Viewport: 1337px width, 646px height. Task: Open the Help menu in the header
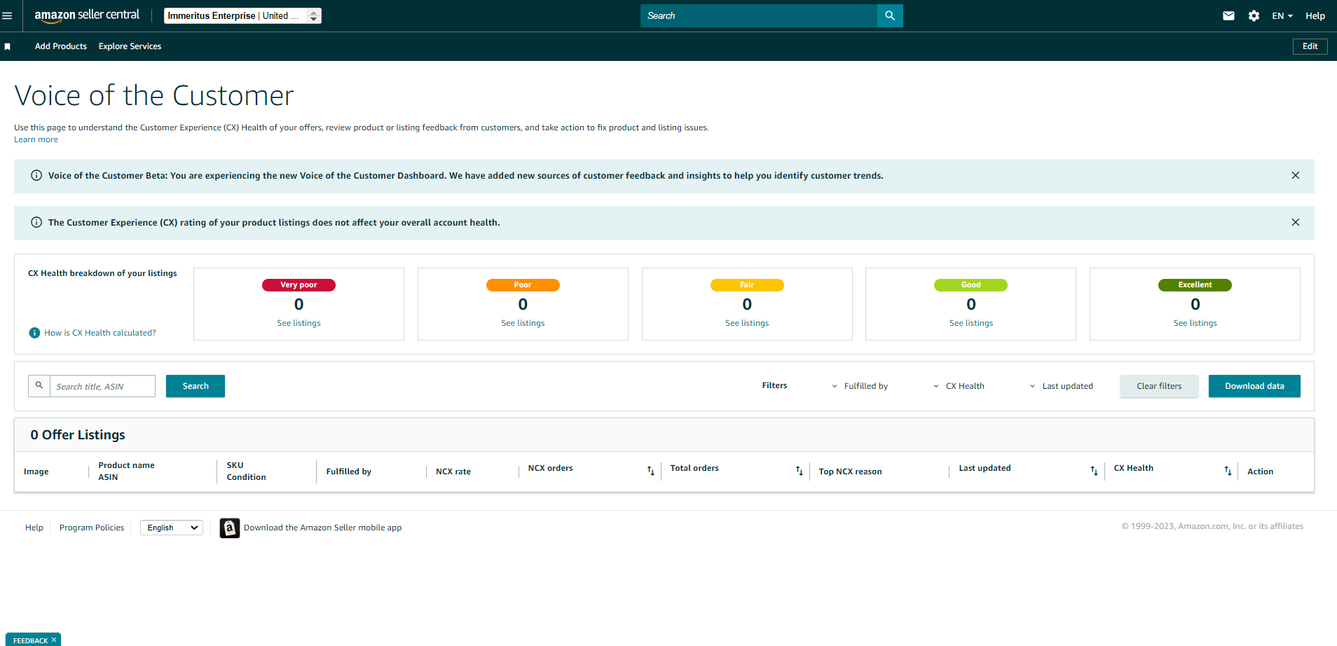point(1315,15)
